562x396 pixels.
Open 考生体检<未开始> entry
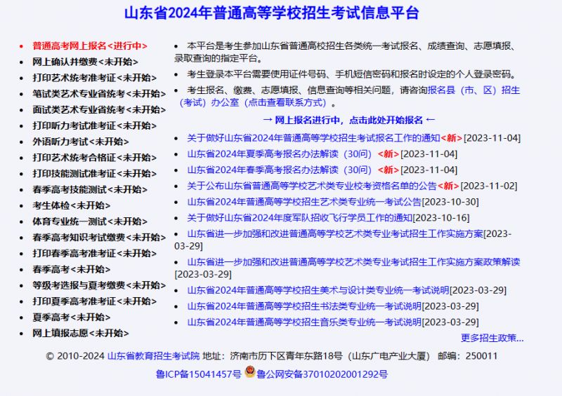coord(71,205)
